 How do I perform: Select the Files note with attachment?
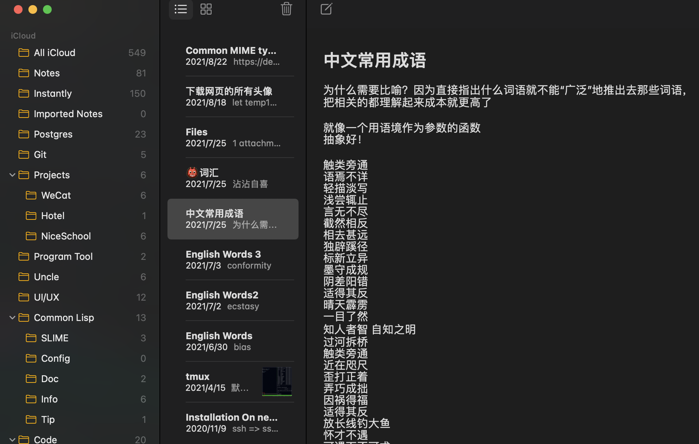233,137
